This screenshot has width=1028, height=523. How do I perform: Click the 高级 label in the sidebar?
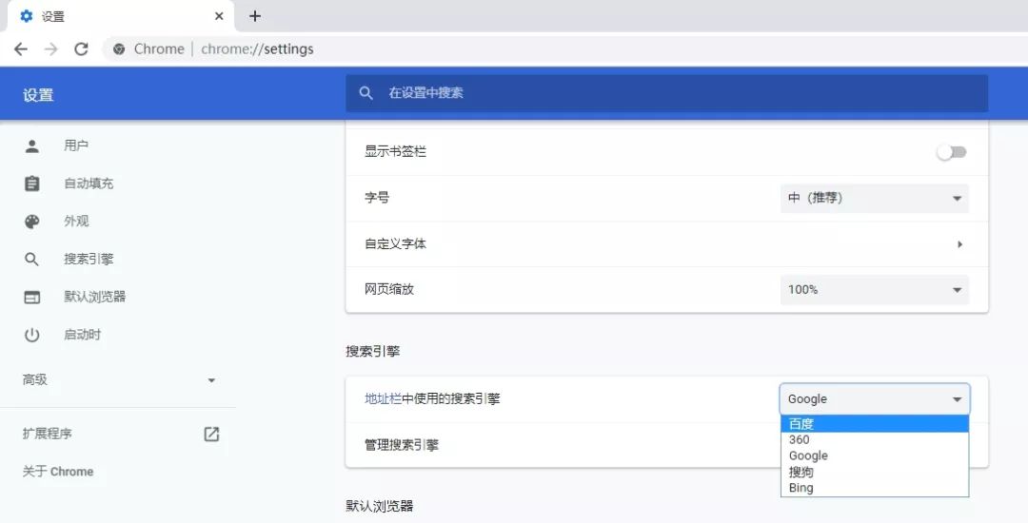tap(35, 379)
